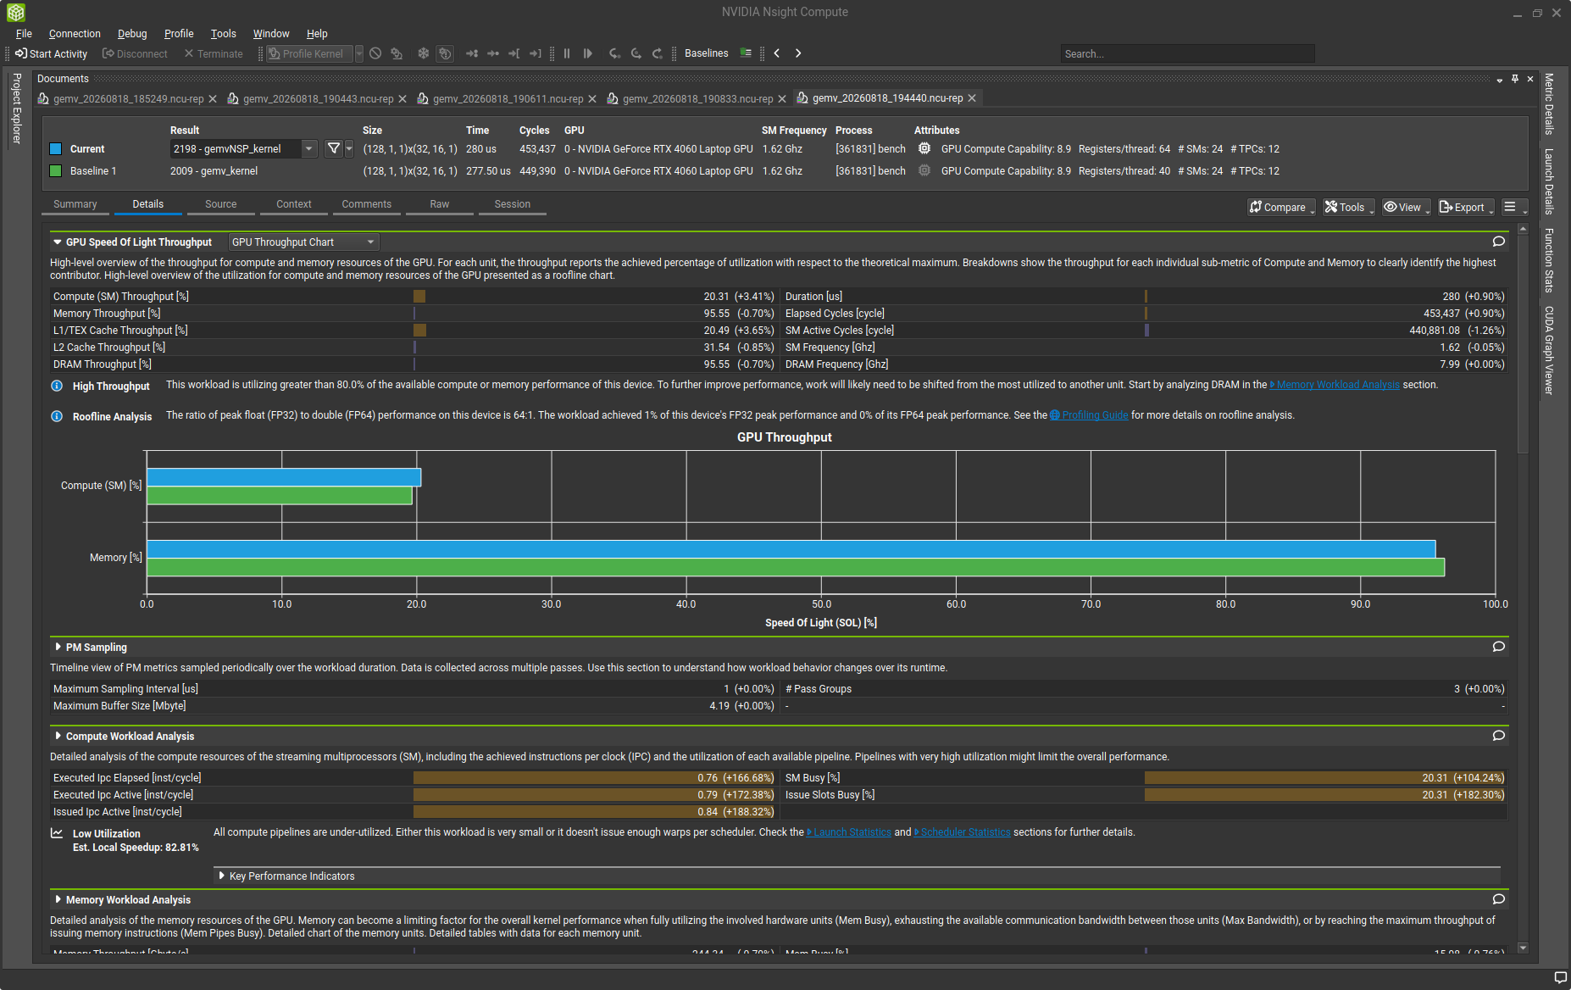1571x990 pixels.
Task: Expand the Compute Workload Analysis section
Action: tap(57, 737)
